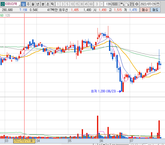Select the 45 interval button
Screen dimensions: 165x145
(86, 4)
